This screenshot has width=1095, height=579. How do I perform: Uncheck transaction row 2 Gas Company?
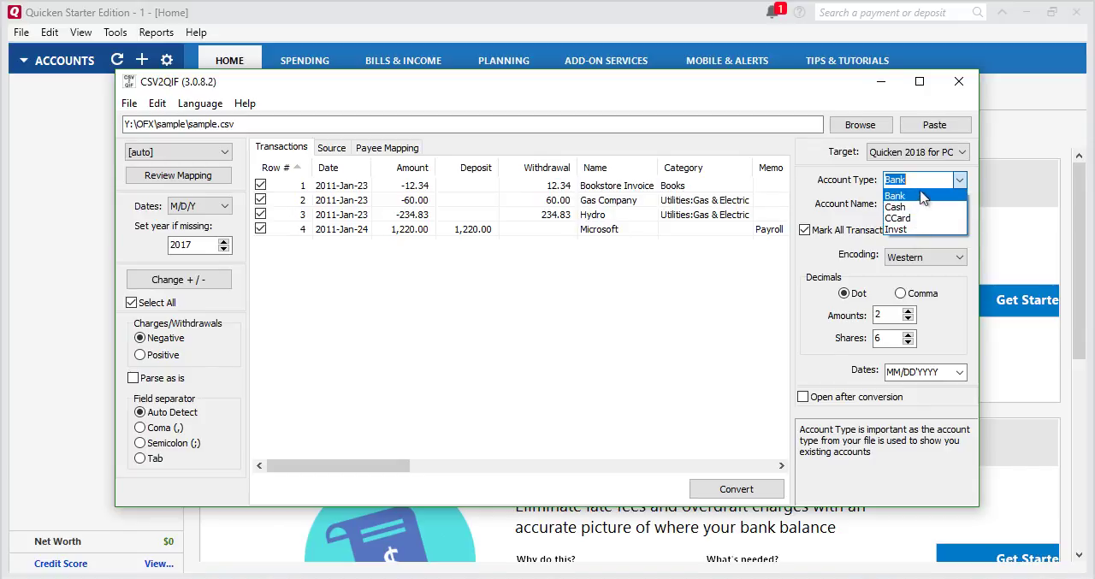(x=261, y=199)
